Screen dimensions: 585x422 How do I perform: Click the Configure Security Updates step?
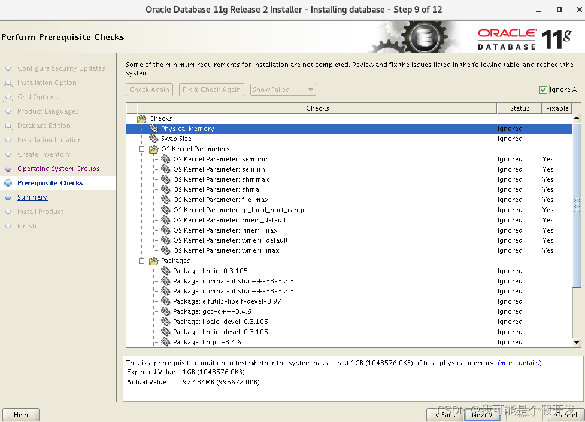(61, 68)
